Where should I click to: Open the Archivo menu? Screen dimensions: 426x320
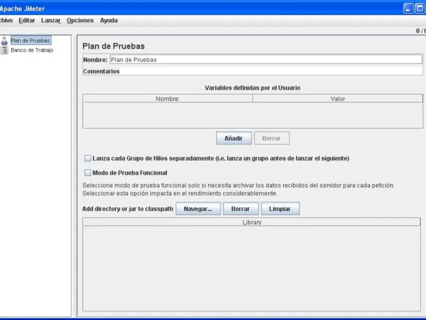coord(6,20)
